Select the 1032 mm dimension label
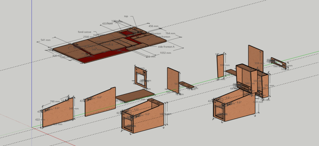The height and width of the screenshot is (146, 319). [165, 53]
